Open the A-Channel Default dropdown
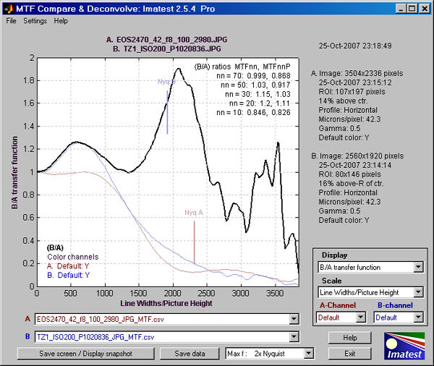 click(x=341, y=318)
